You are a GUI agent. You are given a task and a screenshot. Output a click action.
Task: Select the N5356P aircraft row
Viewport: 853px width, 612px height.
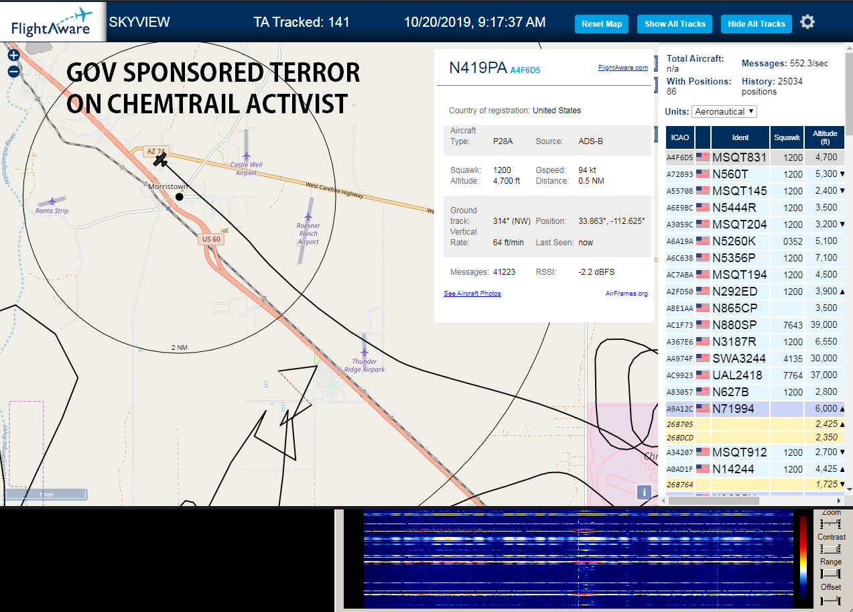coord(755,258)
